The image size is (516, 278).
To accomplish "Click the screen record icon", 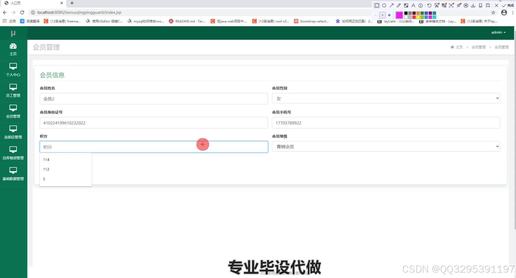I will (466, 5).
